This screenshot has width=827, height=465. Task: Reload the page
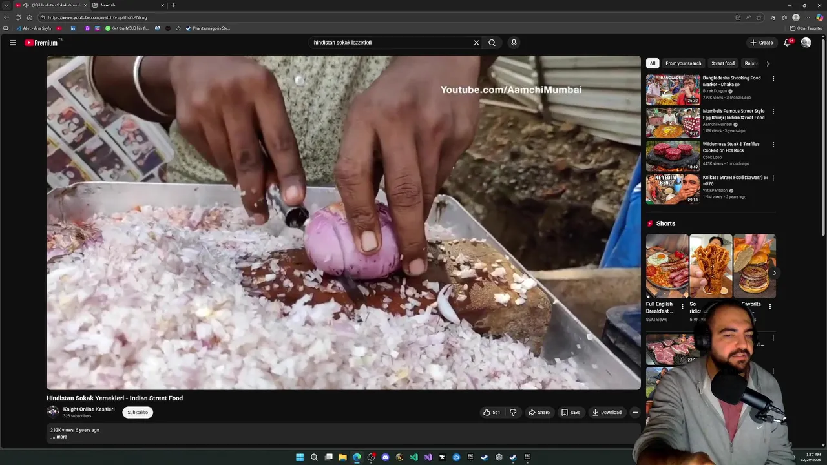[x=18, y=17]
